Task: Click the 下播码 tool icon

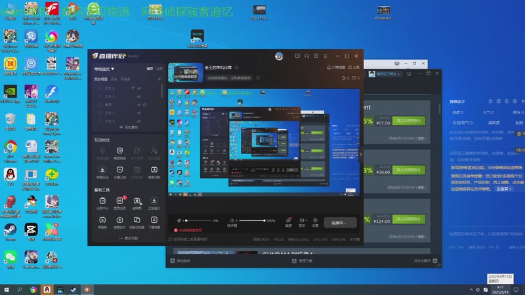Action: pos(154,220)
